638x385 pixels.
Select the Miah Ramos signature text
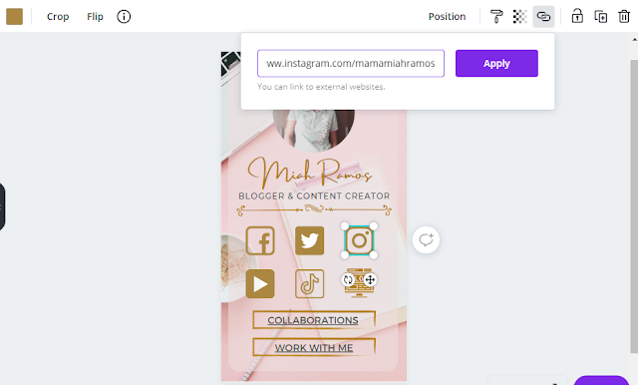click(310, 173)
